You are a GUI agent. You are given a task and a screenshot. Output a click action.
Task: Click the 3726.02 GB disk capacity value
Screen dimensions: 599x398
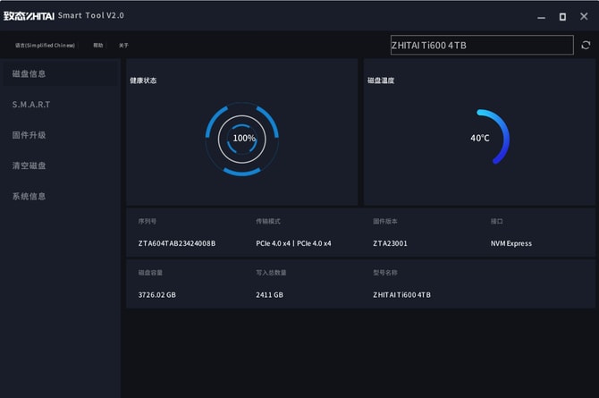157,294
